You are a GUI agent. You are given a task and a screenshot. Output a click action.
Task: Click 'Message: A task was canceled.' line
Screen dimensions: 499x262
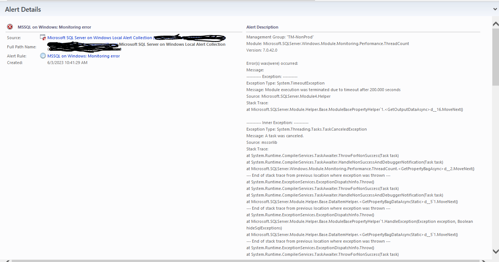[x=275, y=136]
